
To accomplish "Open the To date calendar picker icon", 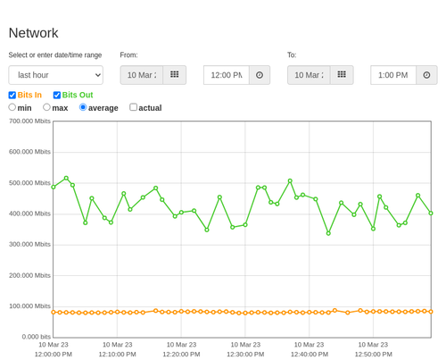I will point(342,75).
